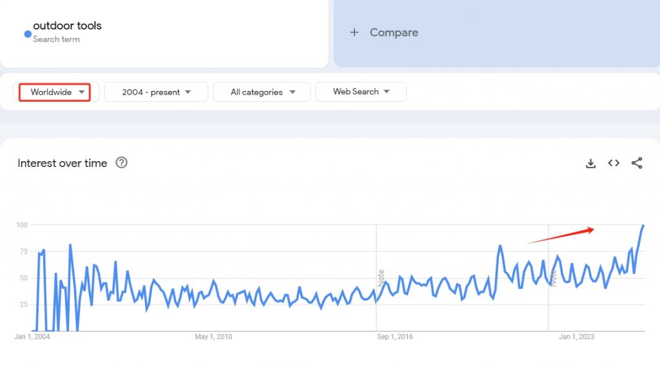Change the Web Search type dropdown
The height and width of the screenshot is (365, 660).
pos(361,92)
